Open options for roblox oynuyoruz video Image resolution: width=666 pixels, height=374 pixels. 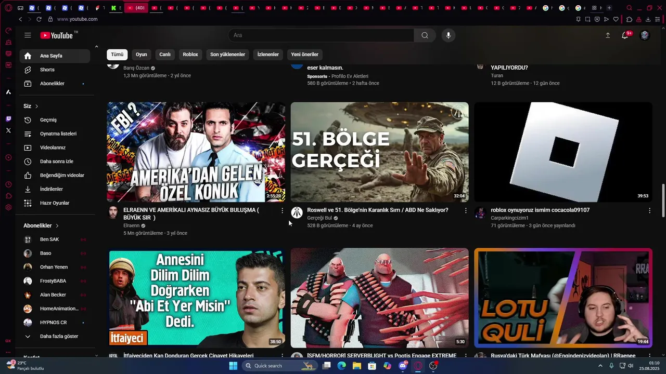coord(649,210)
